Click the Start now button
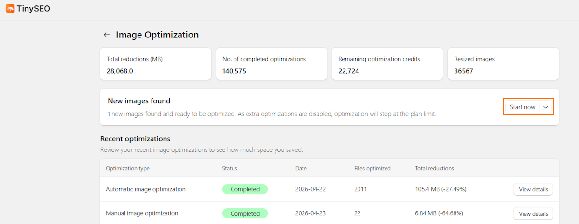 [x=522, y=107]
